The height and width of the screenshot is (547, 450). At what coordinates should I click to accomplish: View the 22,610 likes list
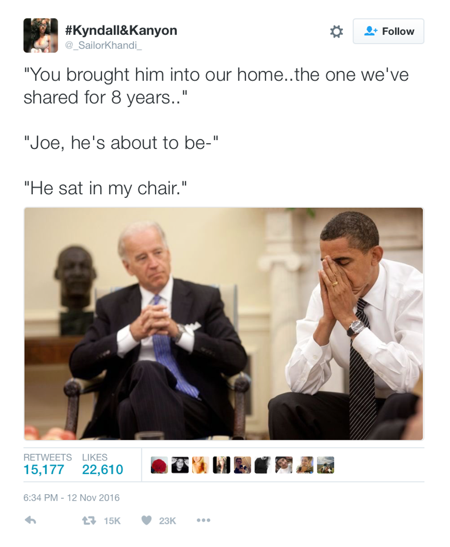(x=102, y=464)
